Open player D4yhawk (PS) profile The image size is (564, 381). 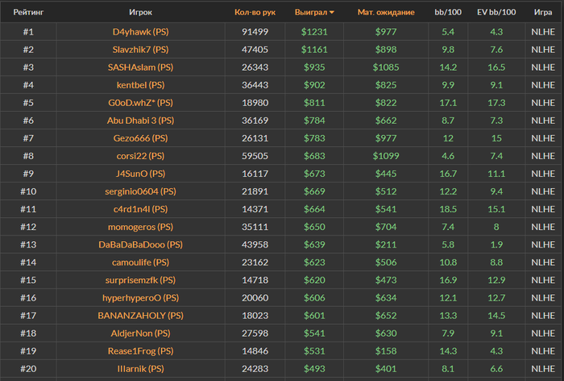141,31
